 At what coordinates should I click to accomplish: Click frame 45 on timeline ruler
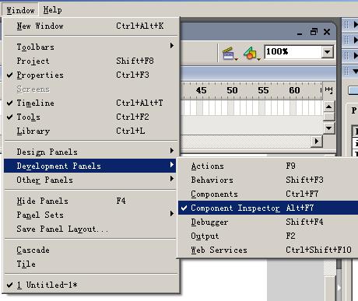pyautogui.click(x=202, y=90)
